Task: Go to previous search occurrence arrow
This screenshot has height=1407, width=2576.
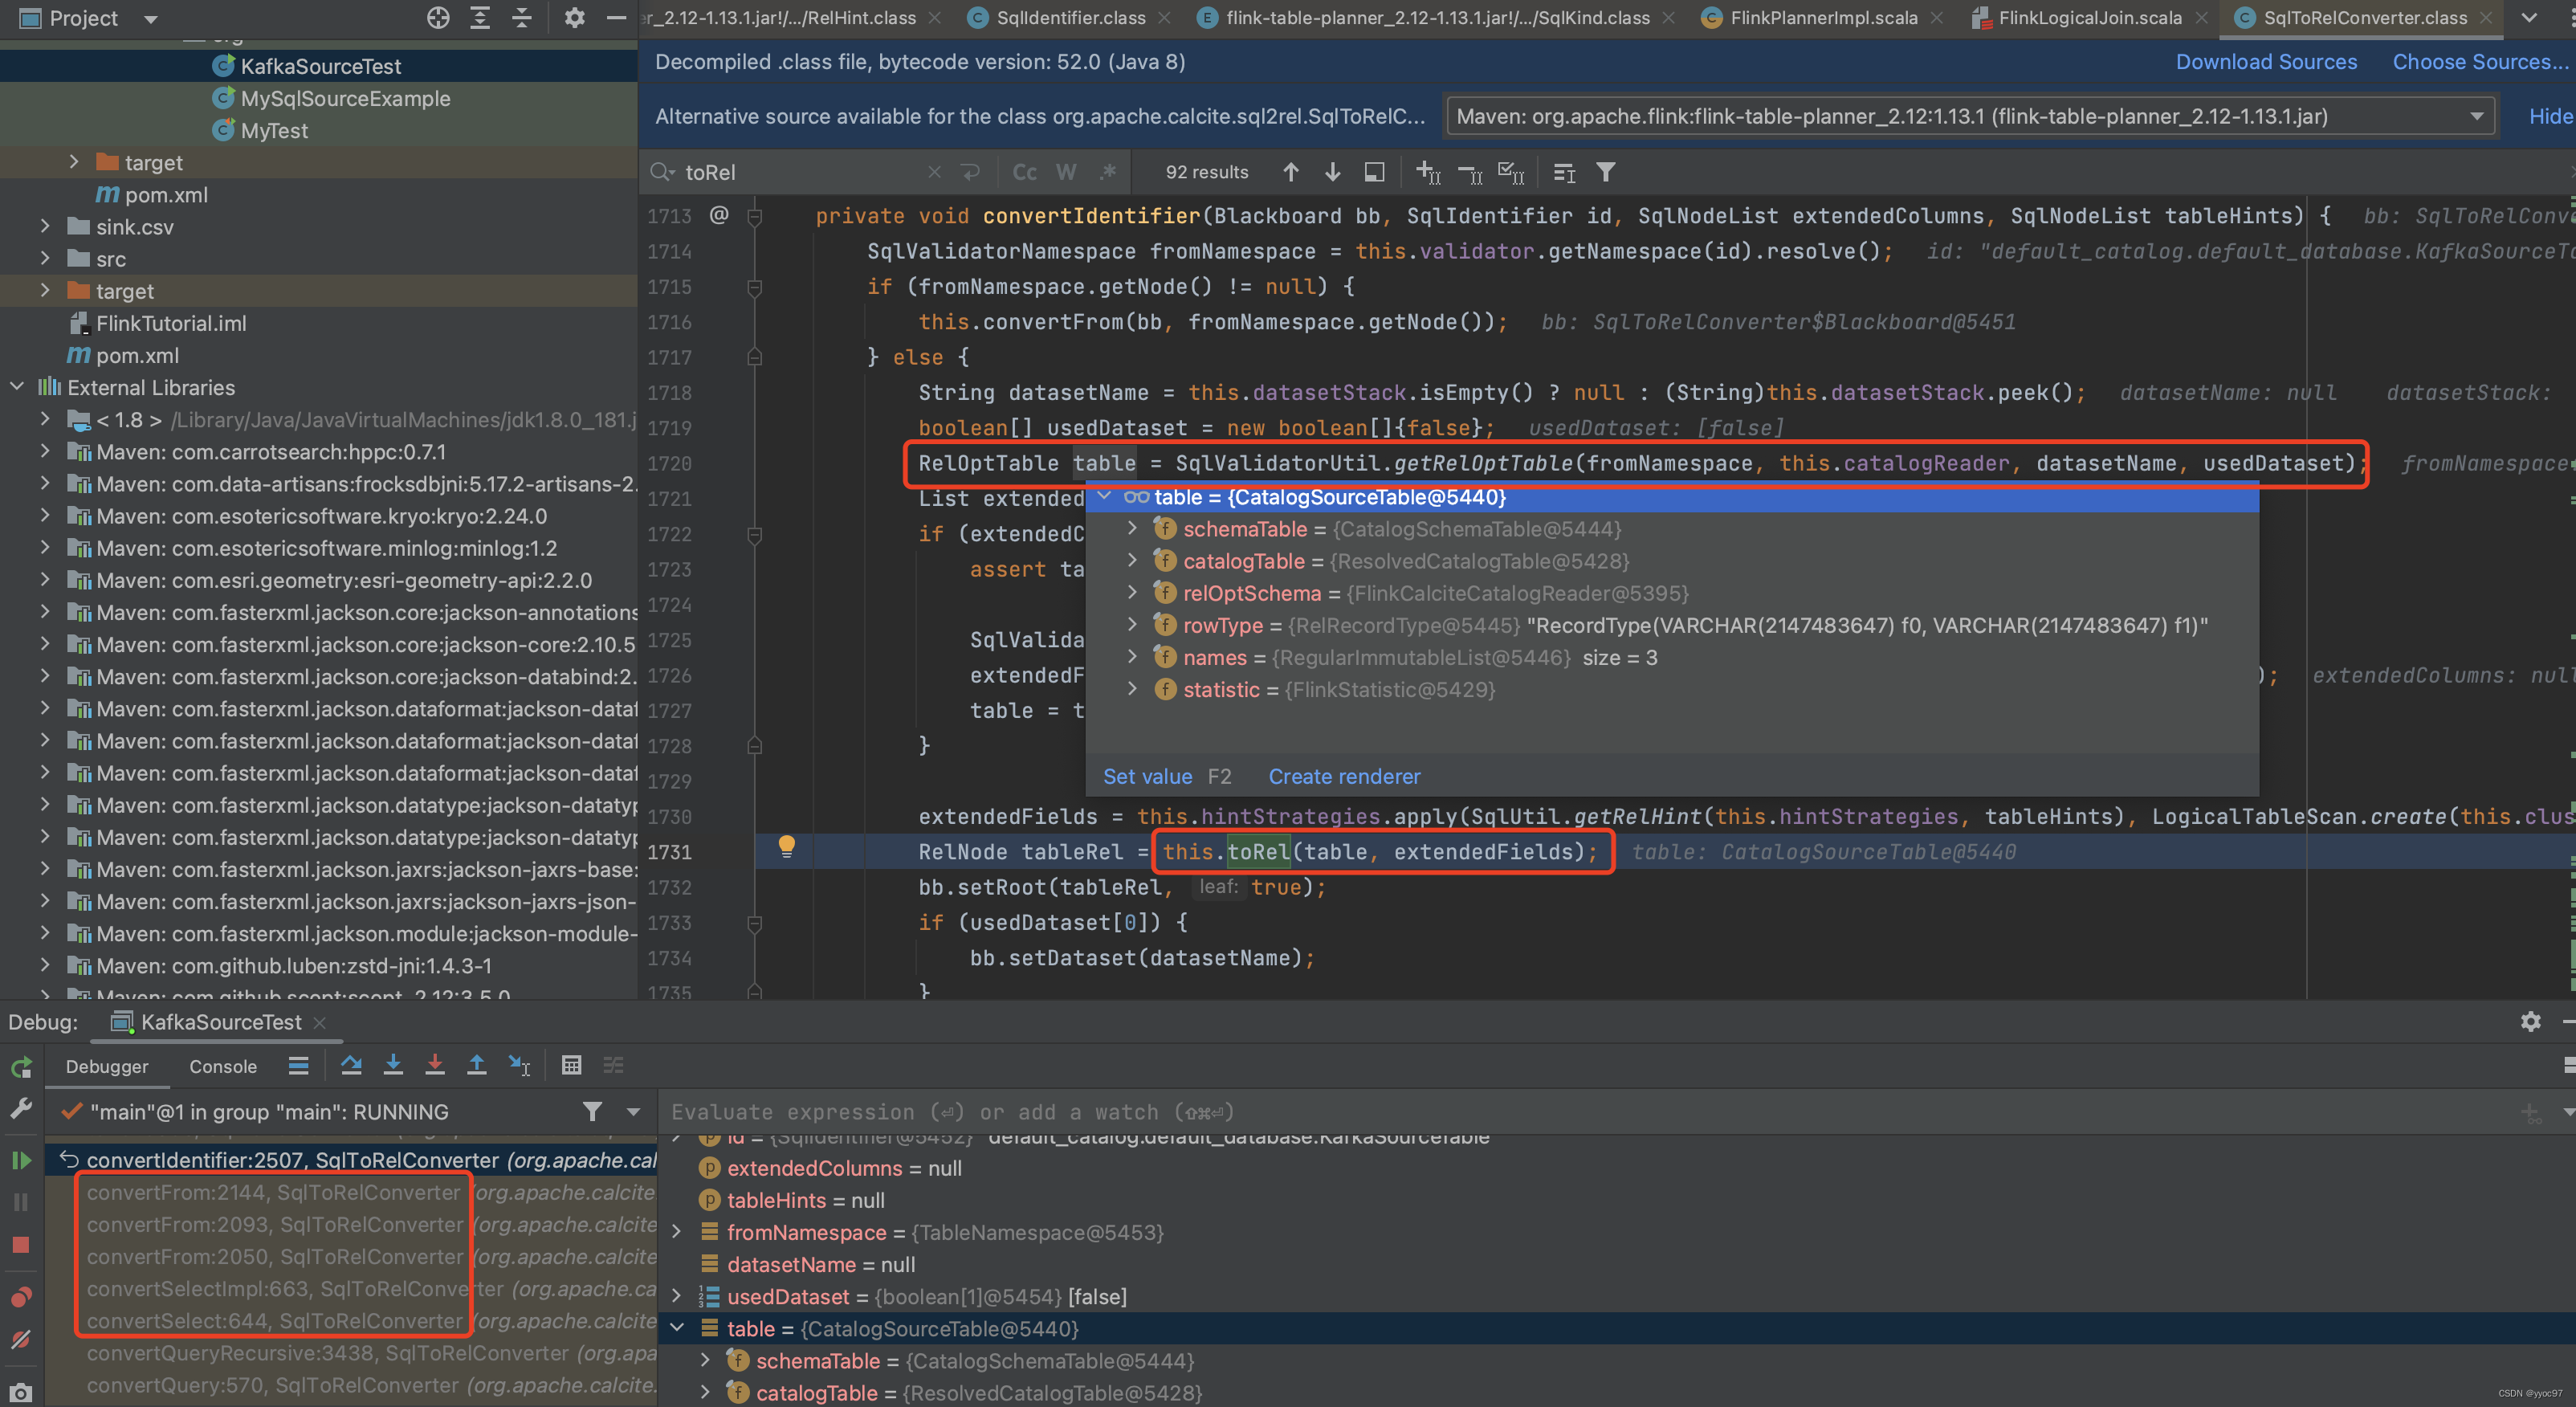Action: coord(1291,172)
